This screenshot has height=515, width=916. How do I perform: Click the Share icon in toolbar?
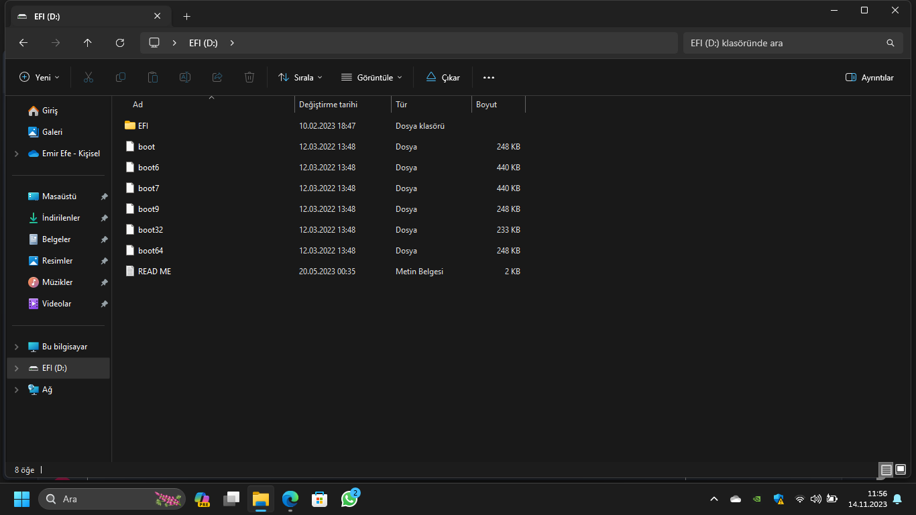pyautogui.click(x=217, y=77)
